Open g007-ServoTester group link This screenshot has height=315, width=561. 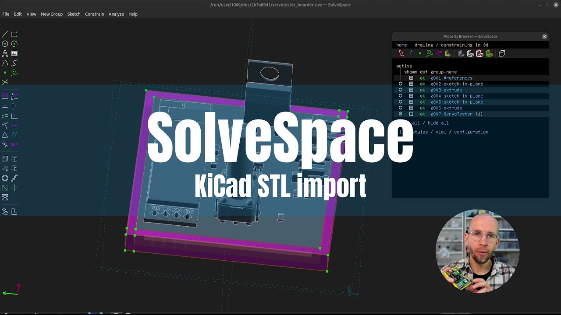point(451,114)
